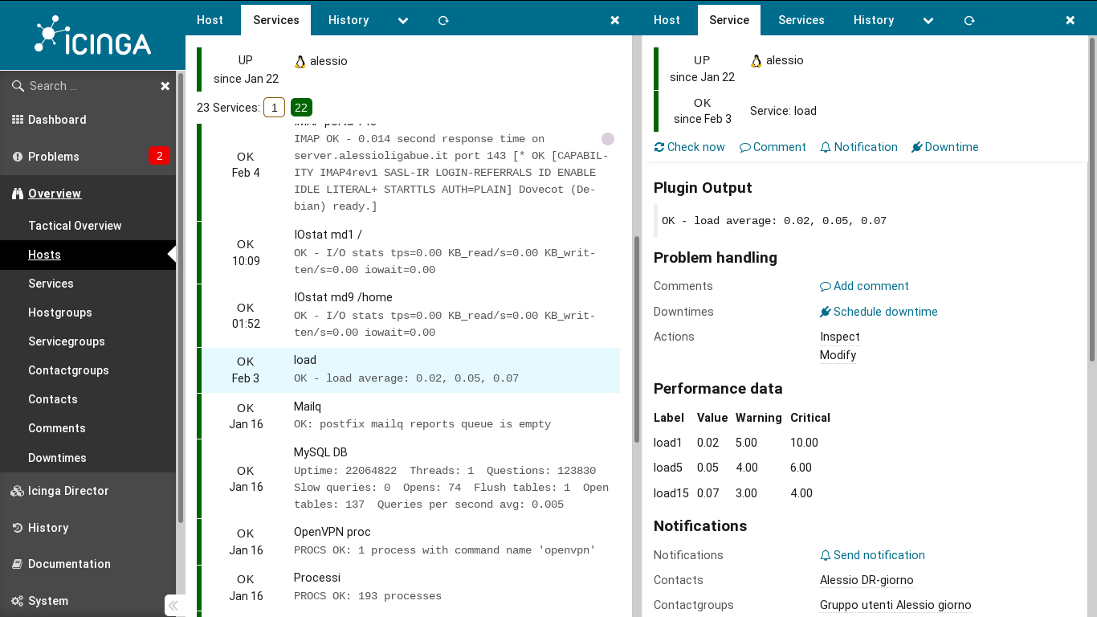
Task: Click the Dashboard grid icon
Action: tap(18, 120)
